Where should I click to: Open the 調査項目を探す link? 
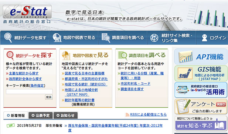pyautogui.click(x=132, y=89)
